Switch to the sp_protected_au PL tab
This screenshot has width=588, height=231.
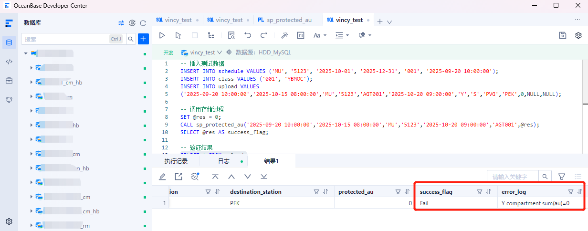285,20
